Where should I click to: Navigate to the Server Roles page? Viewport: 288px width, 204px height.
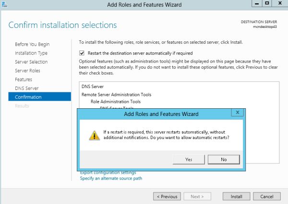point(28,71)
